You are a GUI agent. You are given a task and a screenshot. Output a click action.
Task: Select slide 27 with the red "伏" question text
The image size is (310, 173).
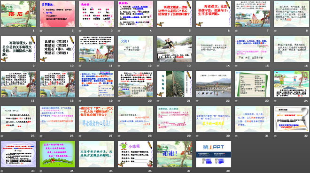click(96, 119)
